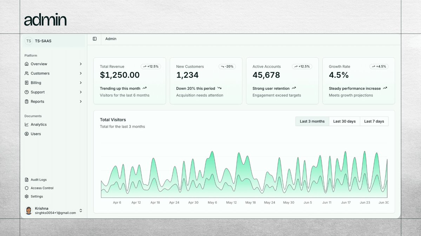This screenshot has width=421, height=236.
Task: Click the Audit Logs document icon
Action: click(27, 180)
